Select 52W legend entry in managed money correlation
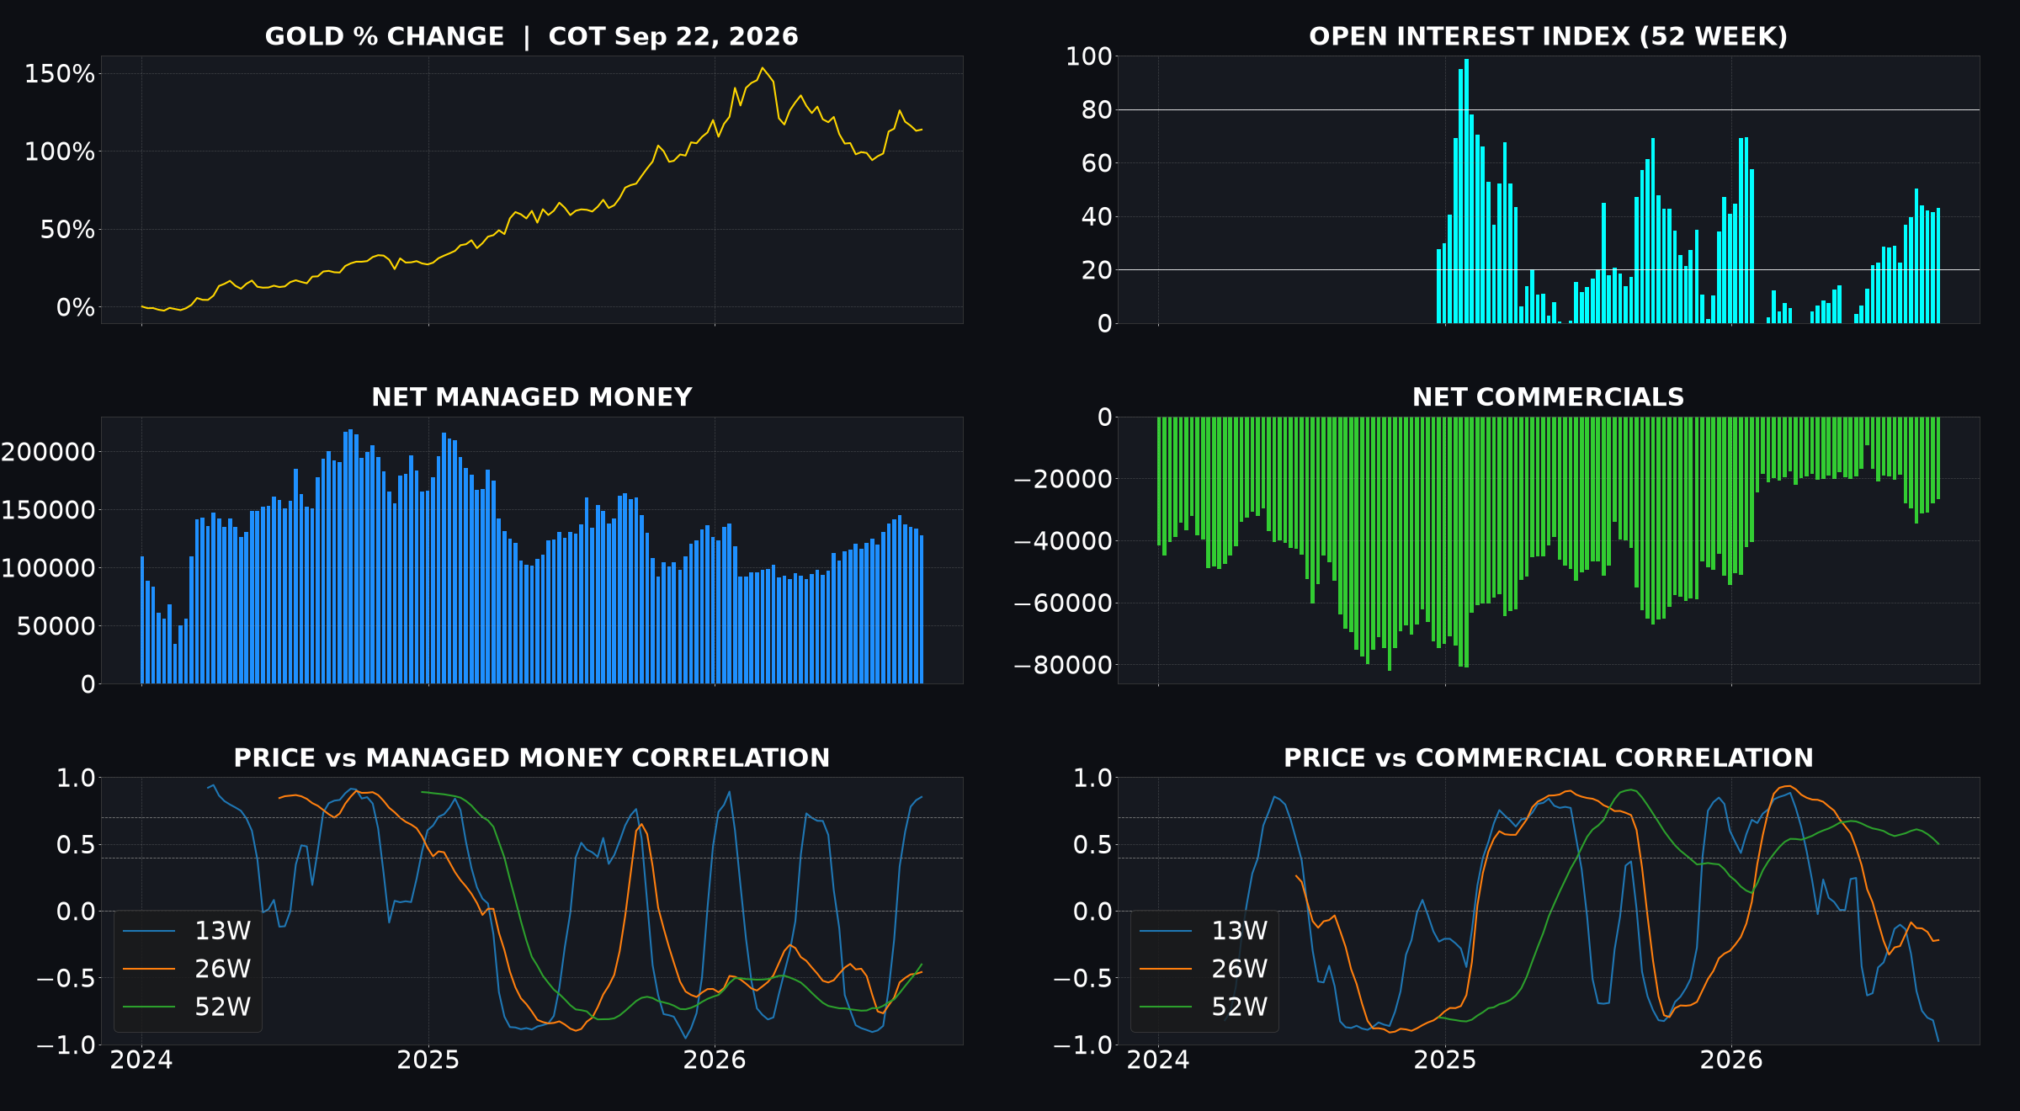This screenshot has height=1111, width=2020. (x=187, y=1007)
